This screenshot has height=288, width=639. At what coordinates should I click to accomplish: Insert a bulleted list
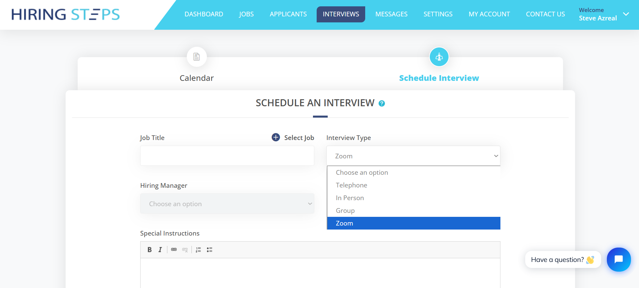pyautogui.click(x=210, y=250)
